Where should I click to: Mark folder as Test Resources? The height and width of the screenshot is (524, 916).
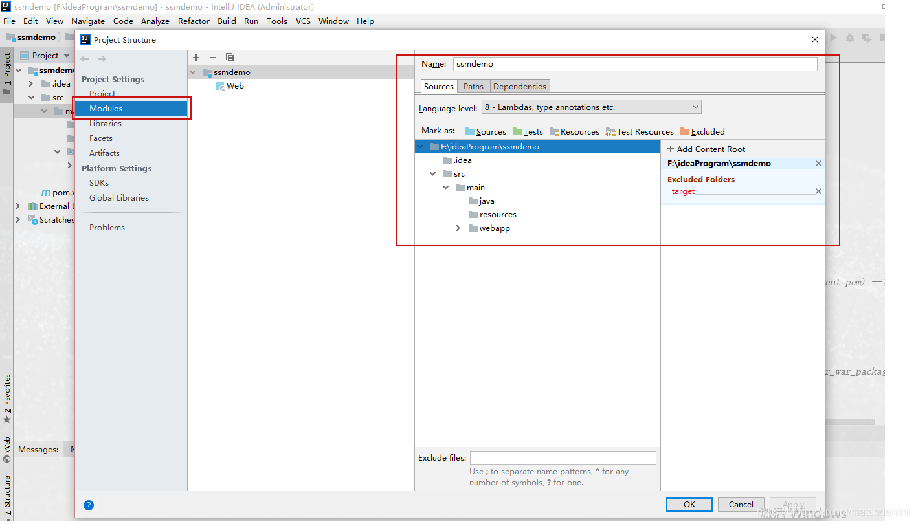(x=640, y=131)
